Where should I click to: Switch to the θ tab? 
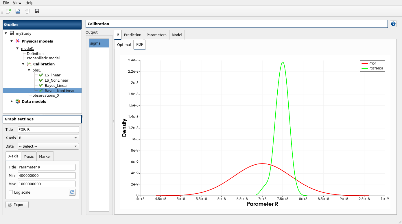click(118, 34)
